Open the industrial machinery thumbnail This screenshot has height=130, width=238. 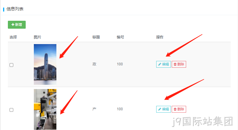45,109
